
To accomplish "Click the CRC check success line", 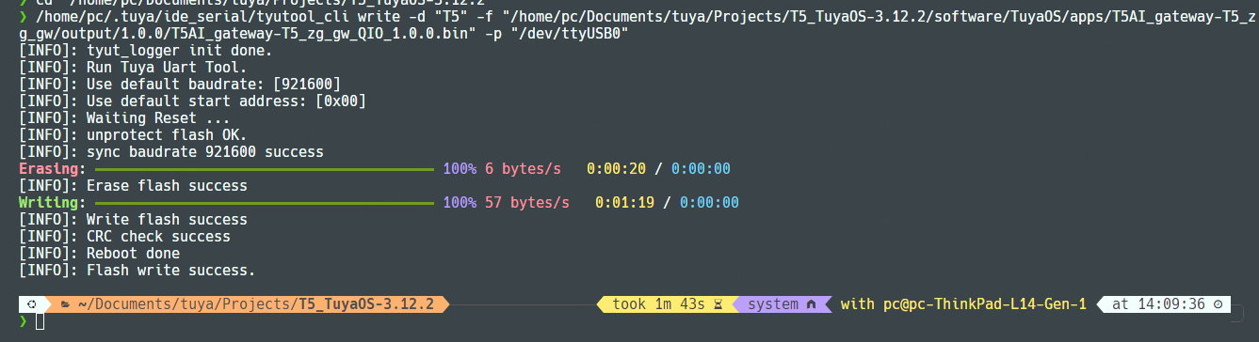I will pyautogui.click(x=124, y=237).
